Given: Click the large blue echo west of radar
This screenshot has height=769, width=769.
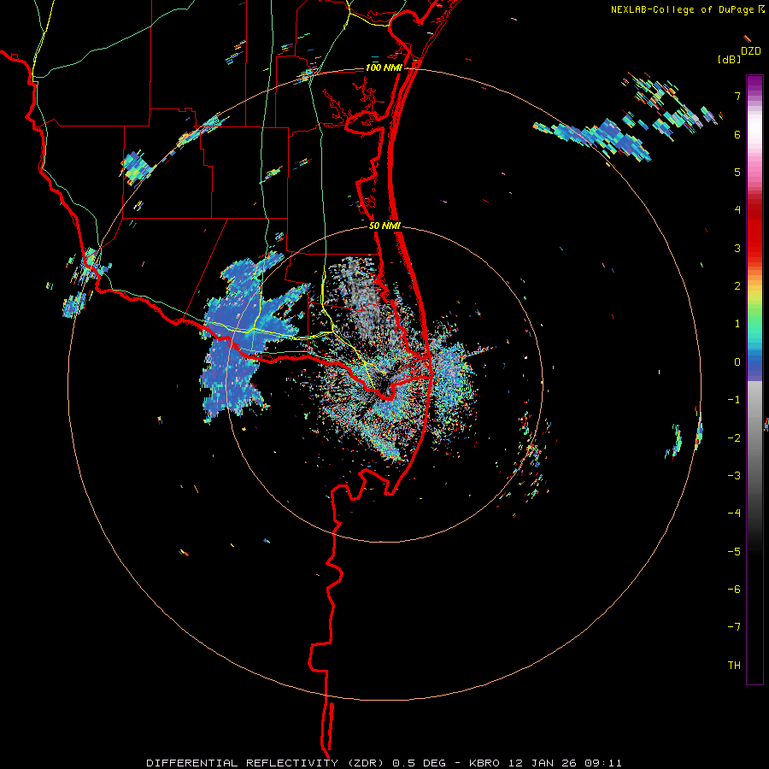Looking at the screenshot, I should (x=245, y=338).
